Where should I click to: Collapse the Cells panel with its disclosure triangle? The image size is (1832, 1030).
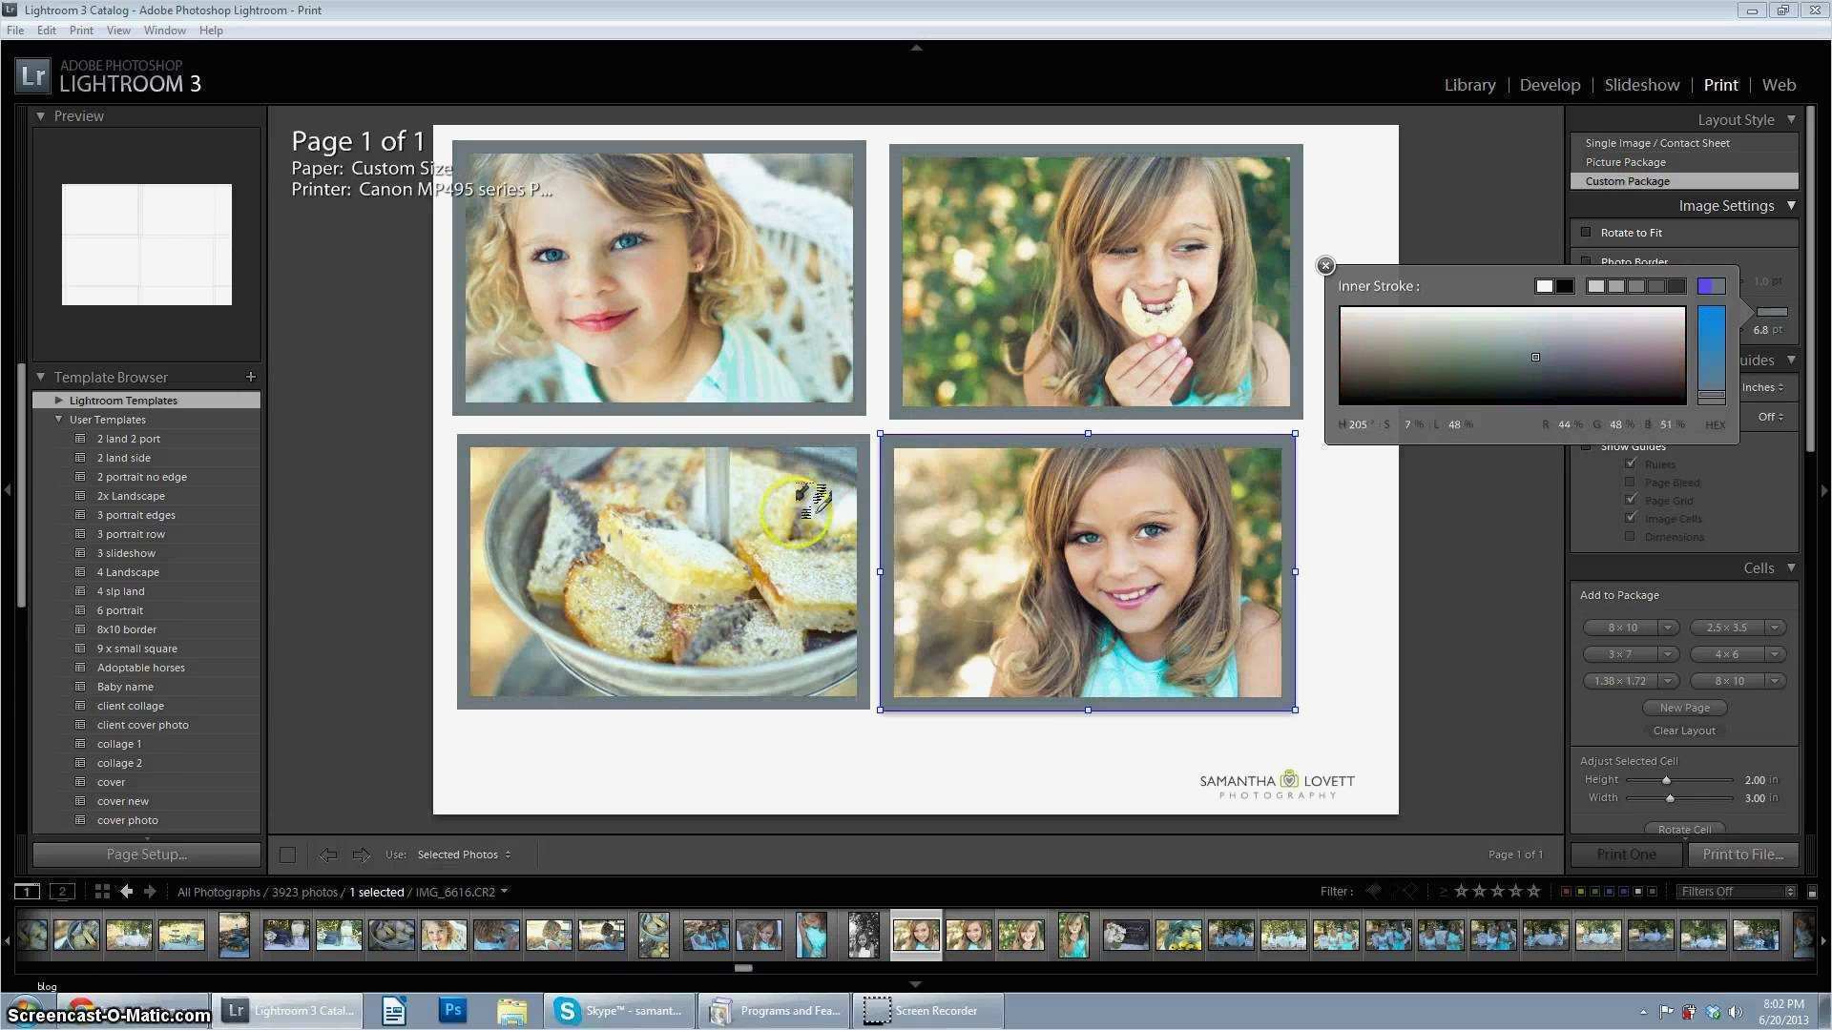point(1792,567)
